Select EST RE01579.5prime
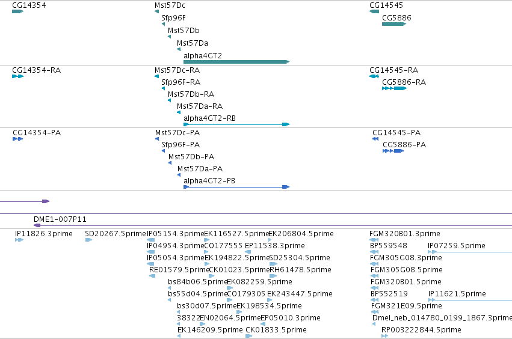Screen dimensions: 512x339 click(x=179, y=270)
